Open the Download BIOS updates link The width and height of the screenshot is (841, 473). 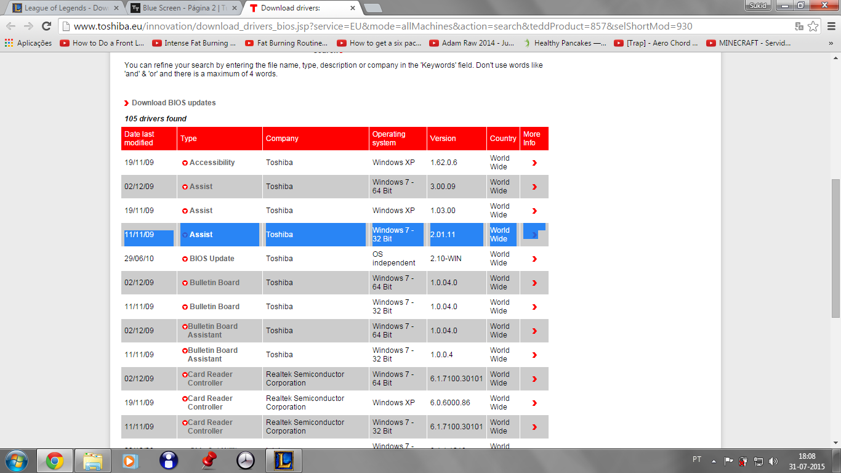174,103
